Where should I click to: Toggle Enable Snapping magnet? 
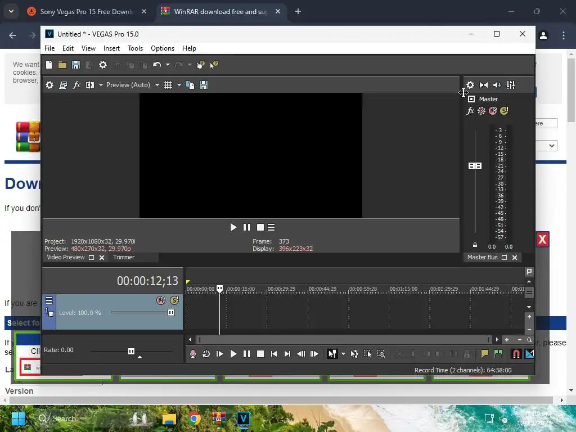point(516,354)
